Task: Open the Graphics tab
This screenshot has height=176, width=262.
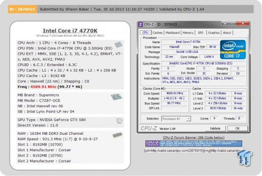Action: tap(214, 33)
